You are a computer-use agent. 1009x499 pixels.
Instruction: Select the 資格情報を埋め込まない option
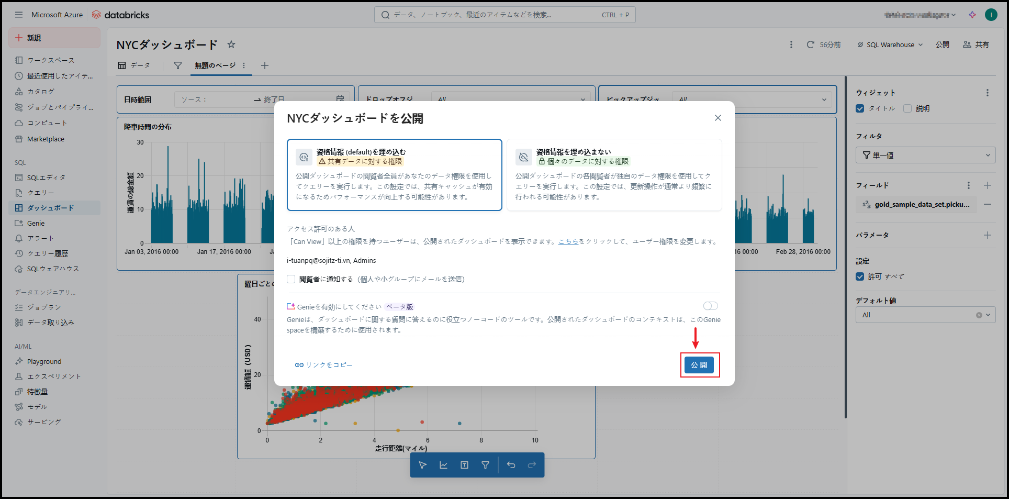click(x=614, y=175)
